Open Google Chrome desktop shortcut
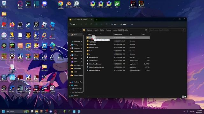 pos(61,5)
